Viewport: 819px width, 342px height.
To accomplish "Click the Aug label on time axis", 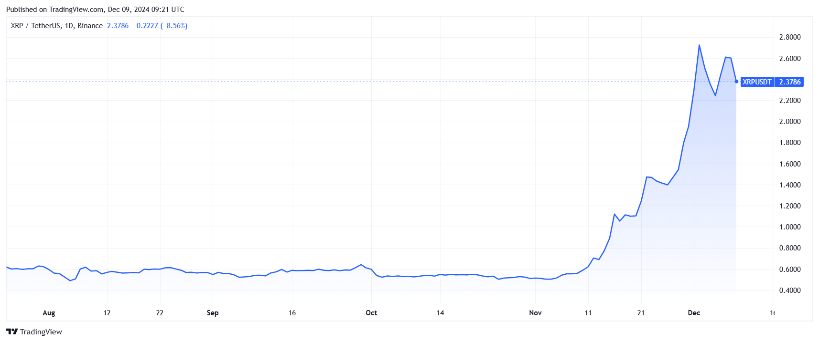I will [49, 313].
